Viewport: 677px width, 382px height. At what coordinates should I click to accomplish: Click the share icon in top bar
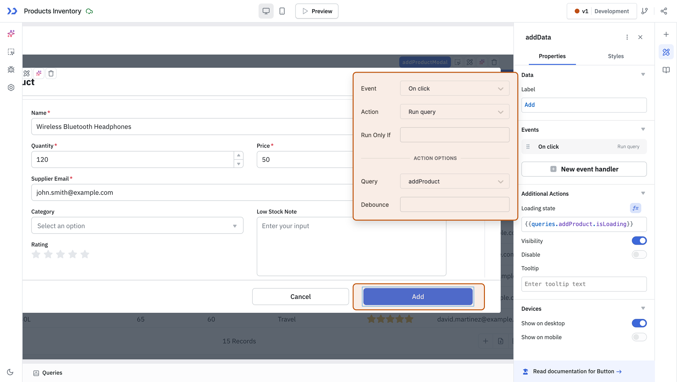(664, 11)
